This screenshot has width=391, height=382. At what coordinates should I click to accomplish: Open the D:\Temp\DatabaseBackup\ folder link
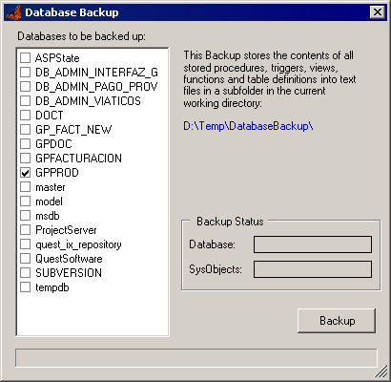pos(248,126)
